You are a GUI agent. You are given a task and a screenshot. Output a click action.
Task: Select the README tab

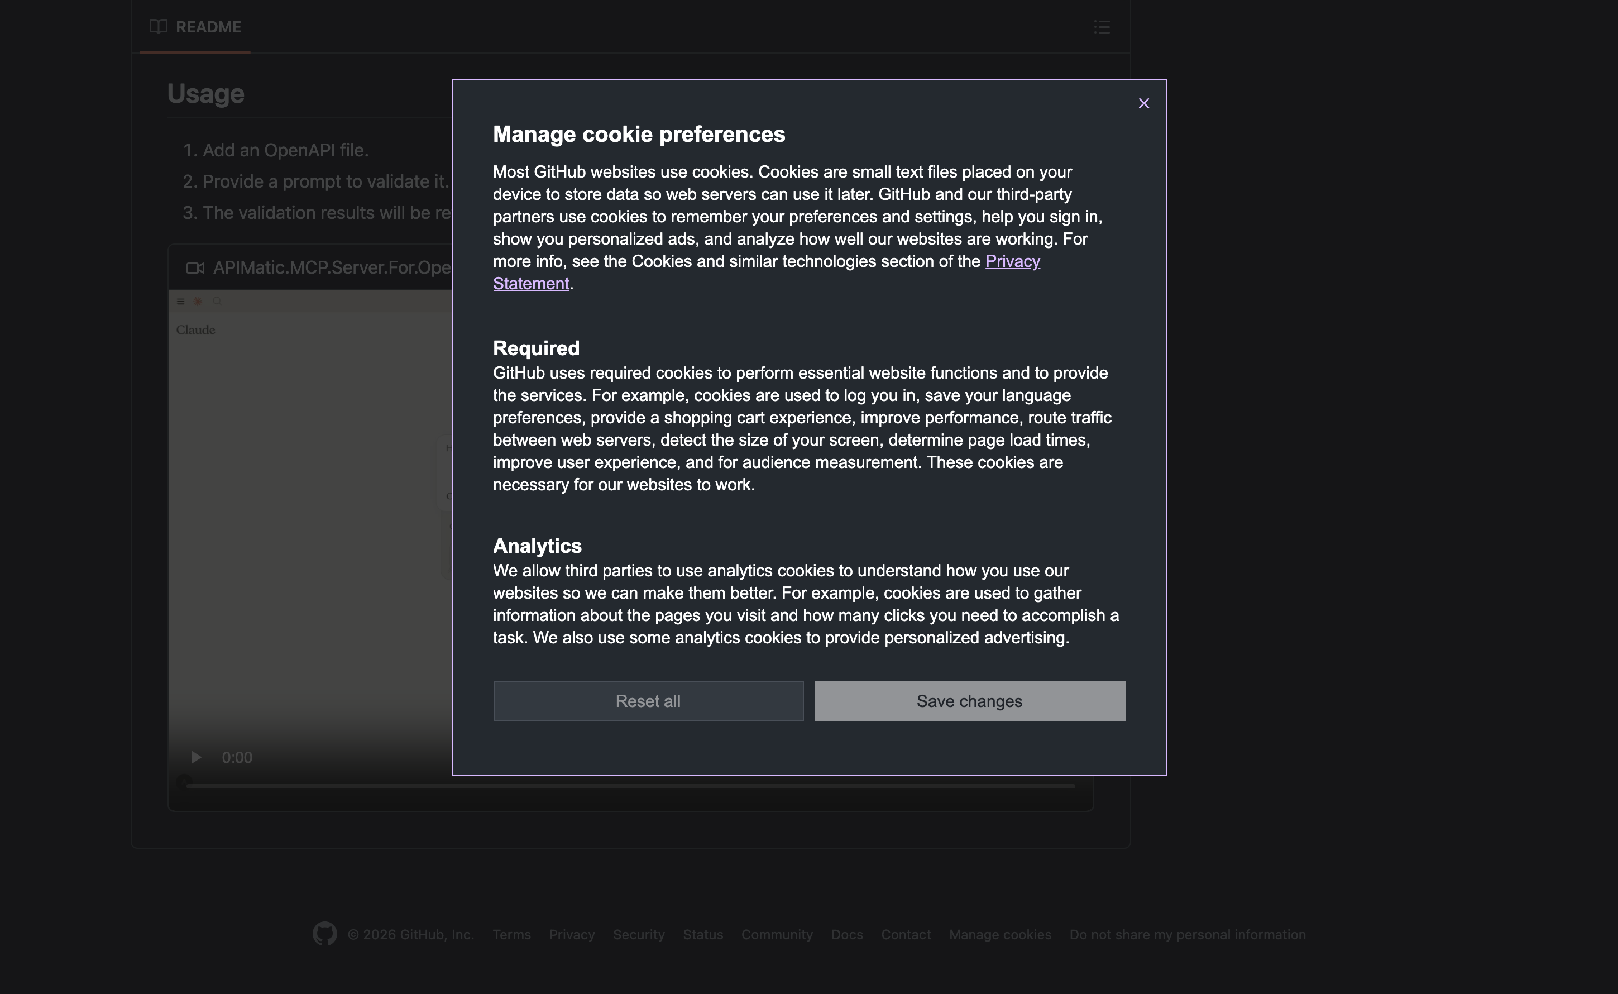(208, 27)
